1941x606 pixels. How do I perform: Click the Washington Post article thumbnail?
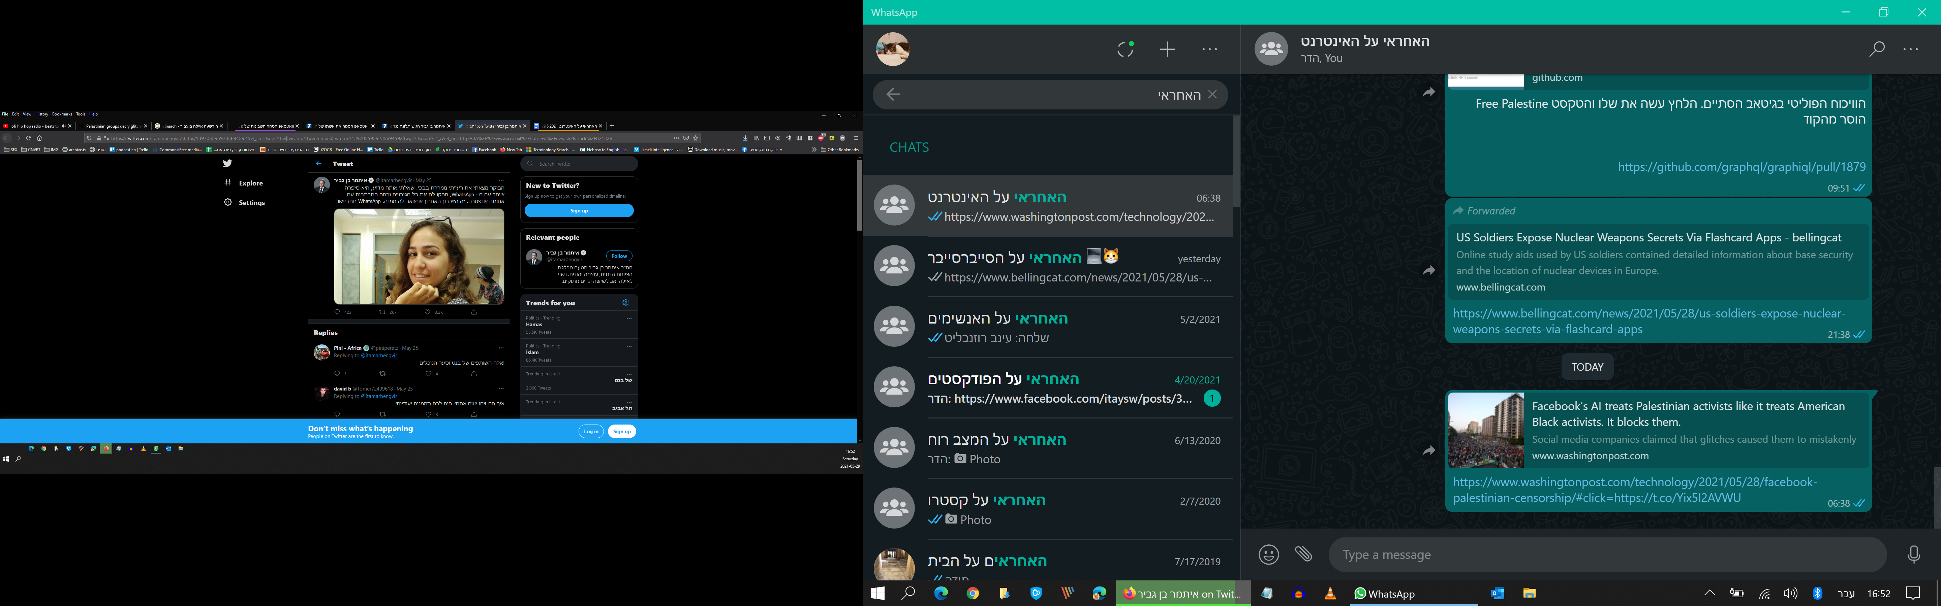click(1485, 431)
